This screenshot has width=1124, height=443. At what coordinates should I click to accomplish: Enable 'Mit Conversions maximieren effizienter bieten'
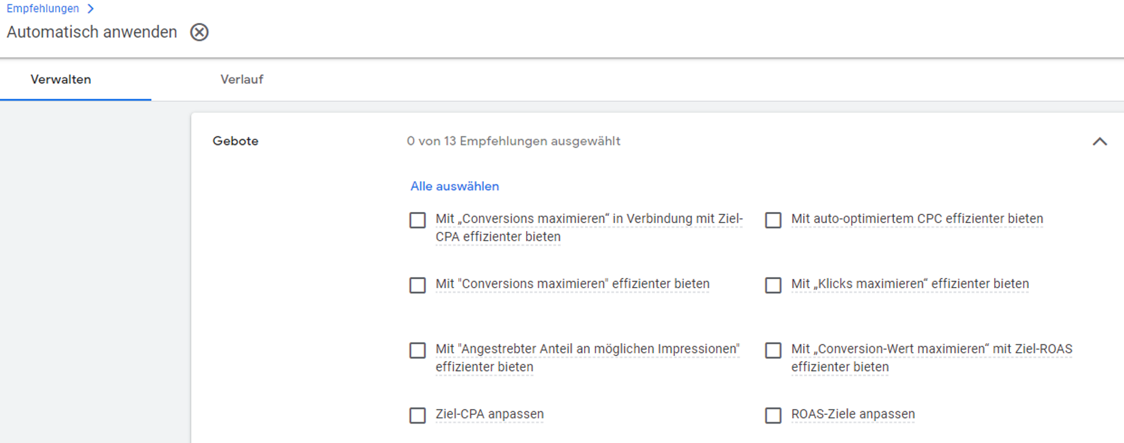coord(417,285)
